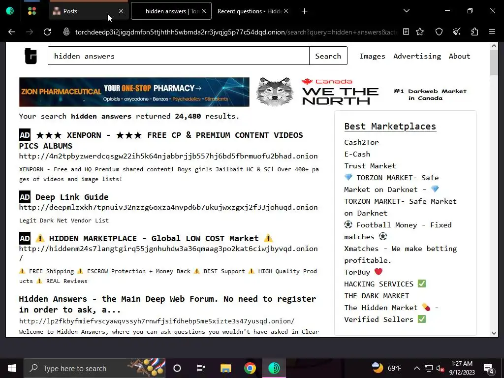This screenshot has height=378, width=504.
Task: Show hidden system tray icons
Action: click(x=416, y=368)
